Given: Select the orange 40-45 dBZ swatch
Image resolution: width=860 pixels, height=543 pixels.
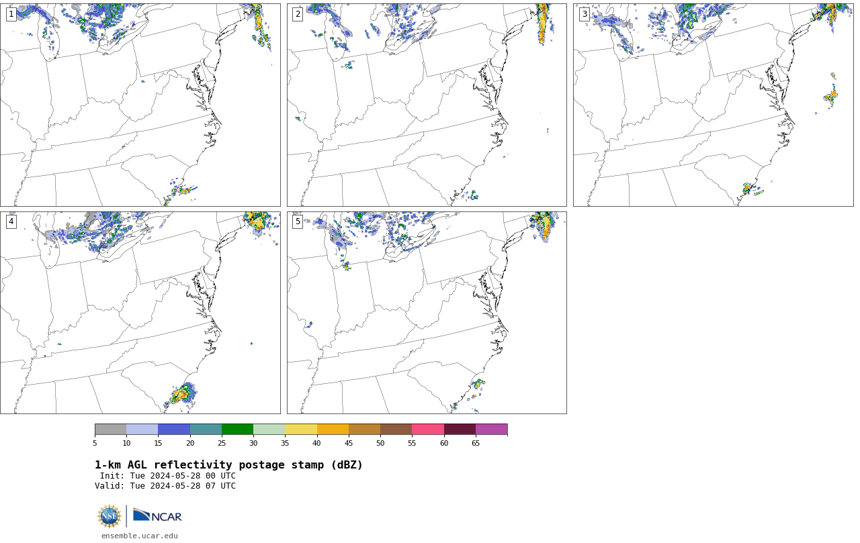Looking at the screenshot, I should coord(333,430).
